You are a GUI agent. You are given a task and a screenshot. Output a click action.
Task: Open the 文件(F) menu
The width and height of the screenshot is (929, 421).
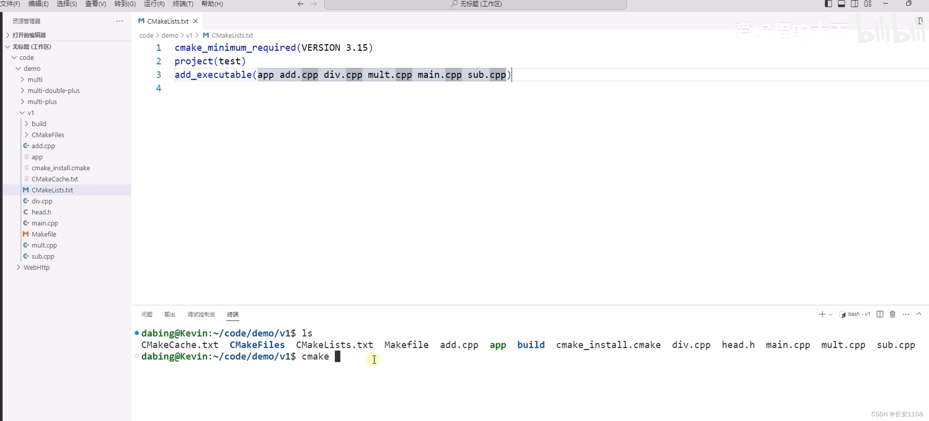click(x=10, y=4)
